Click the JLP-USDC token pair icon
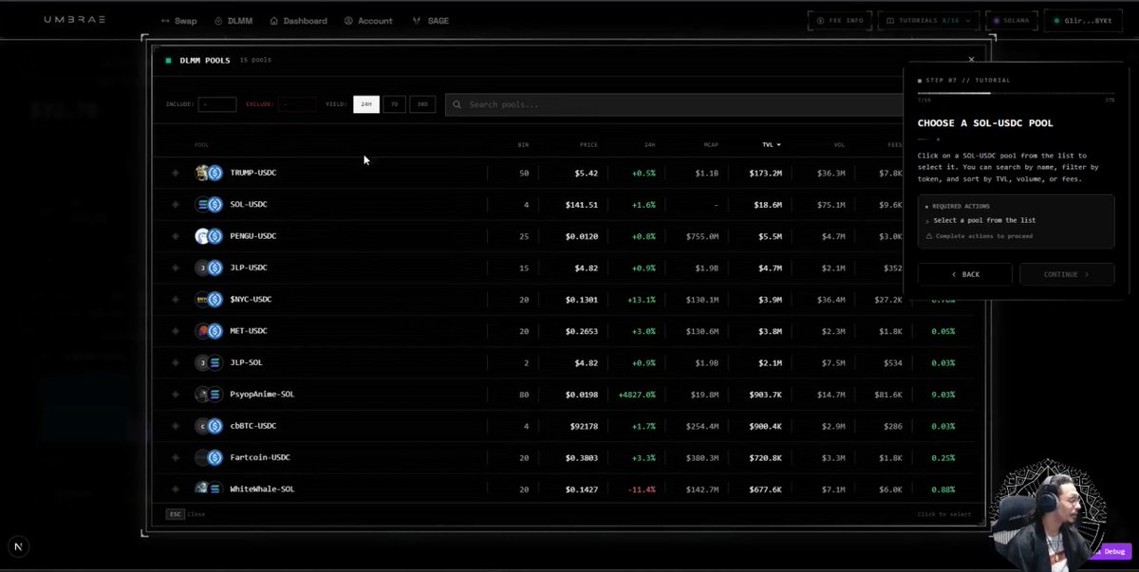The width and height of the screenshot is (1139, 572). point(208,268)
